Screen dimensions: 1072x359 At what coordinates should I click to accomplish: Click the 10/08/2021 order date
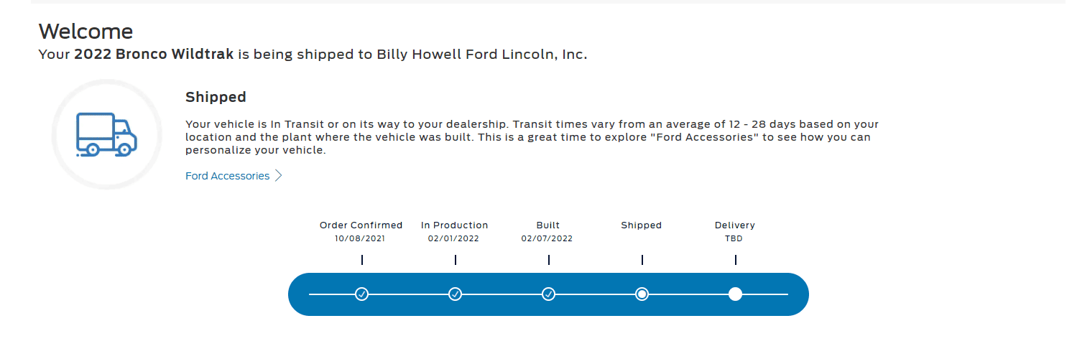pos(360,238)
